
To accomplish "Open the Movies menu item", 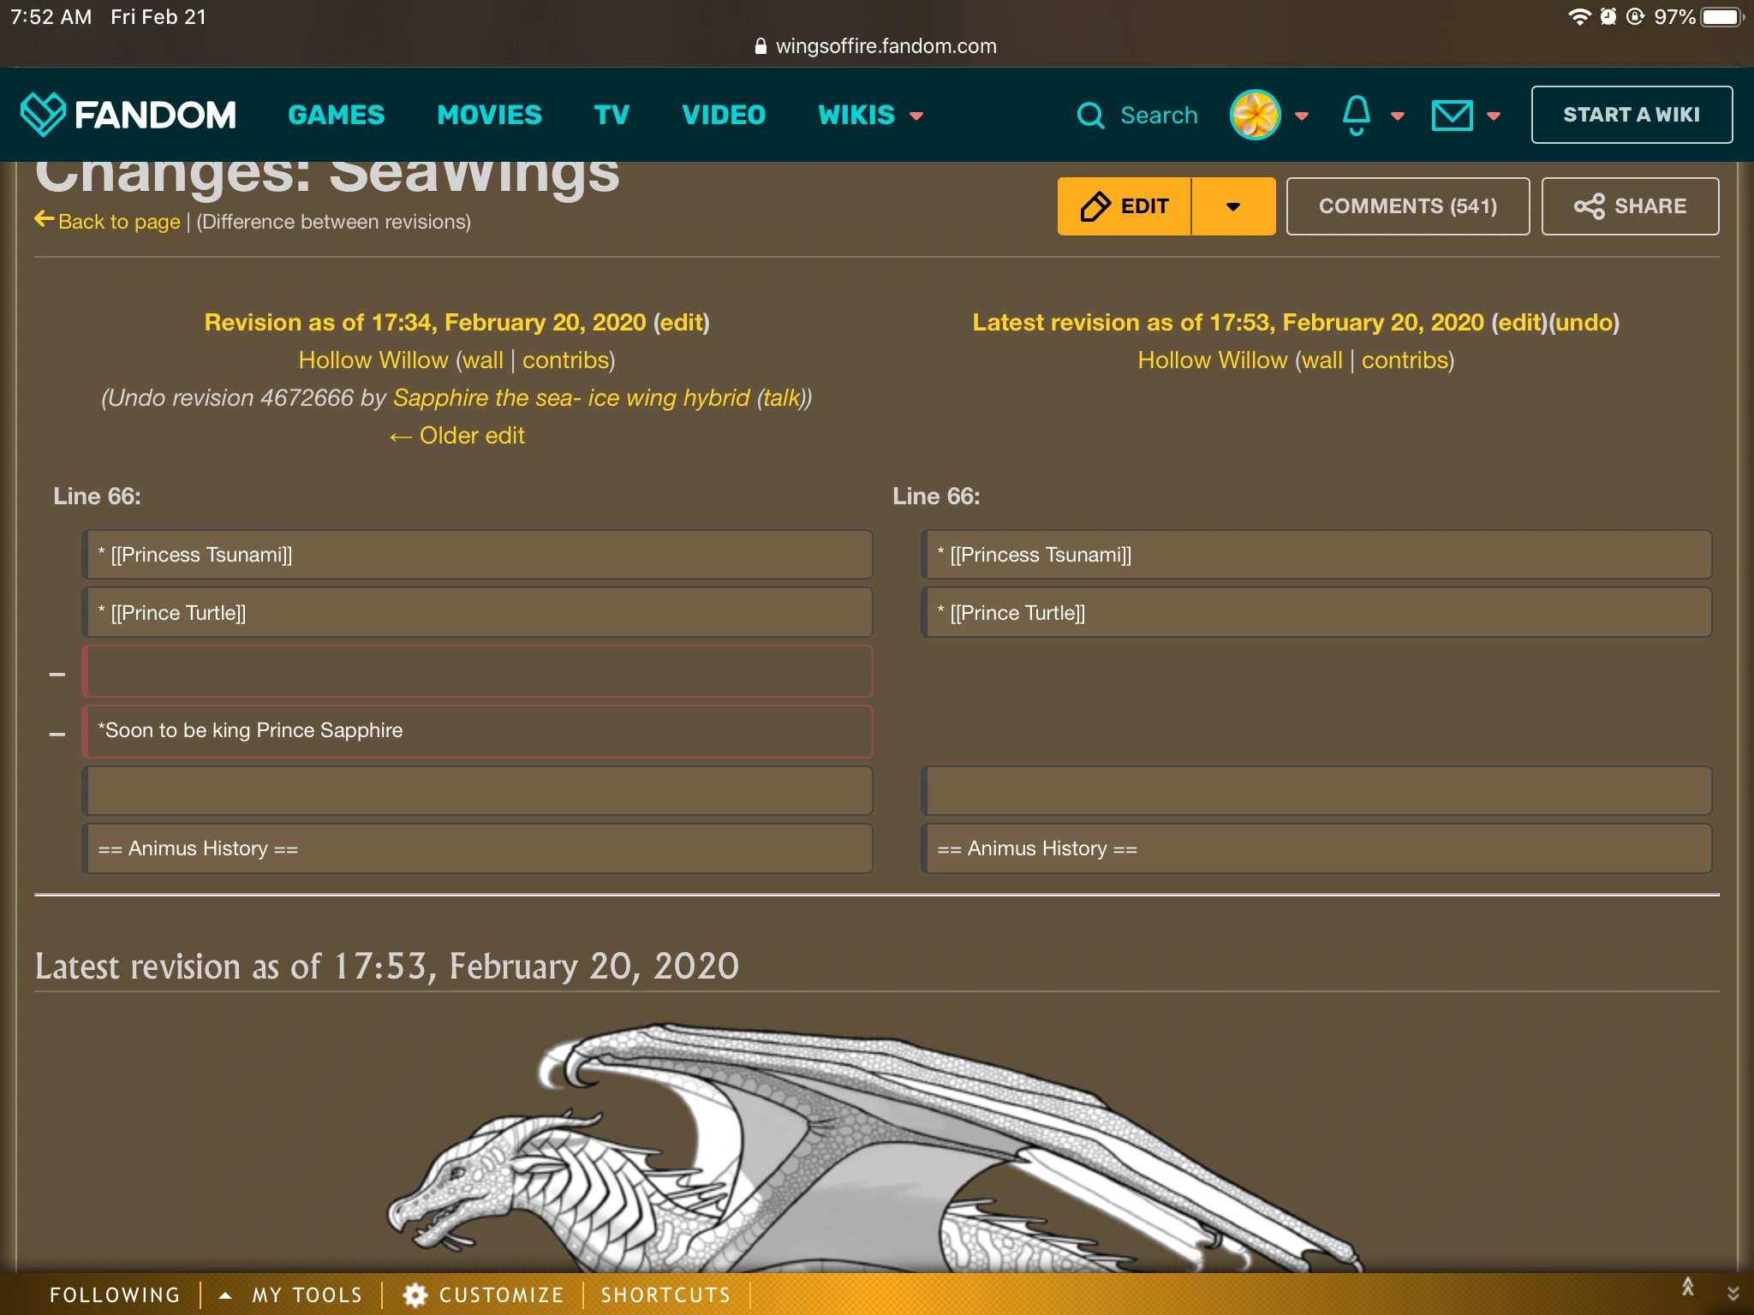I will pos(489,115).
